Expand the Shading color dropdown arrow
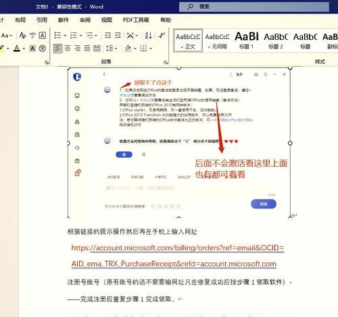This screenshot has height=317, width=338. [x=135, y=49]
